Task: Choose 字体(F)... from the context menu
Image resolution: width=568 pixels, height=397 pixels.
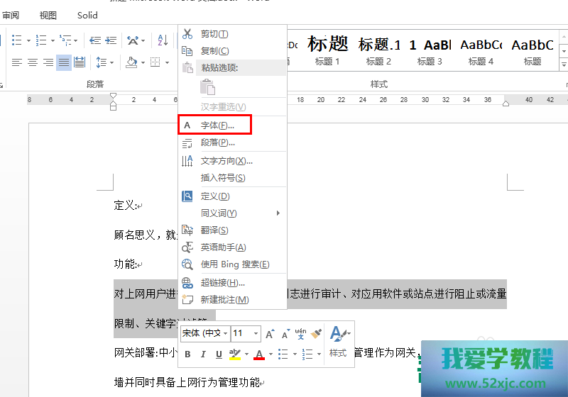Action: click(x=217, y=125)
